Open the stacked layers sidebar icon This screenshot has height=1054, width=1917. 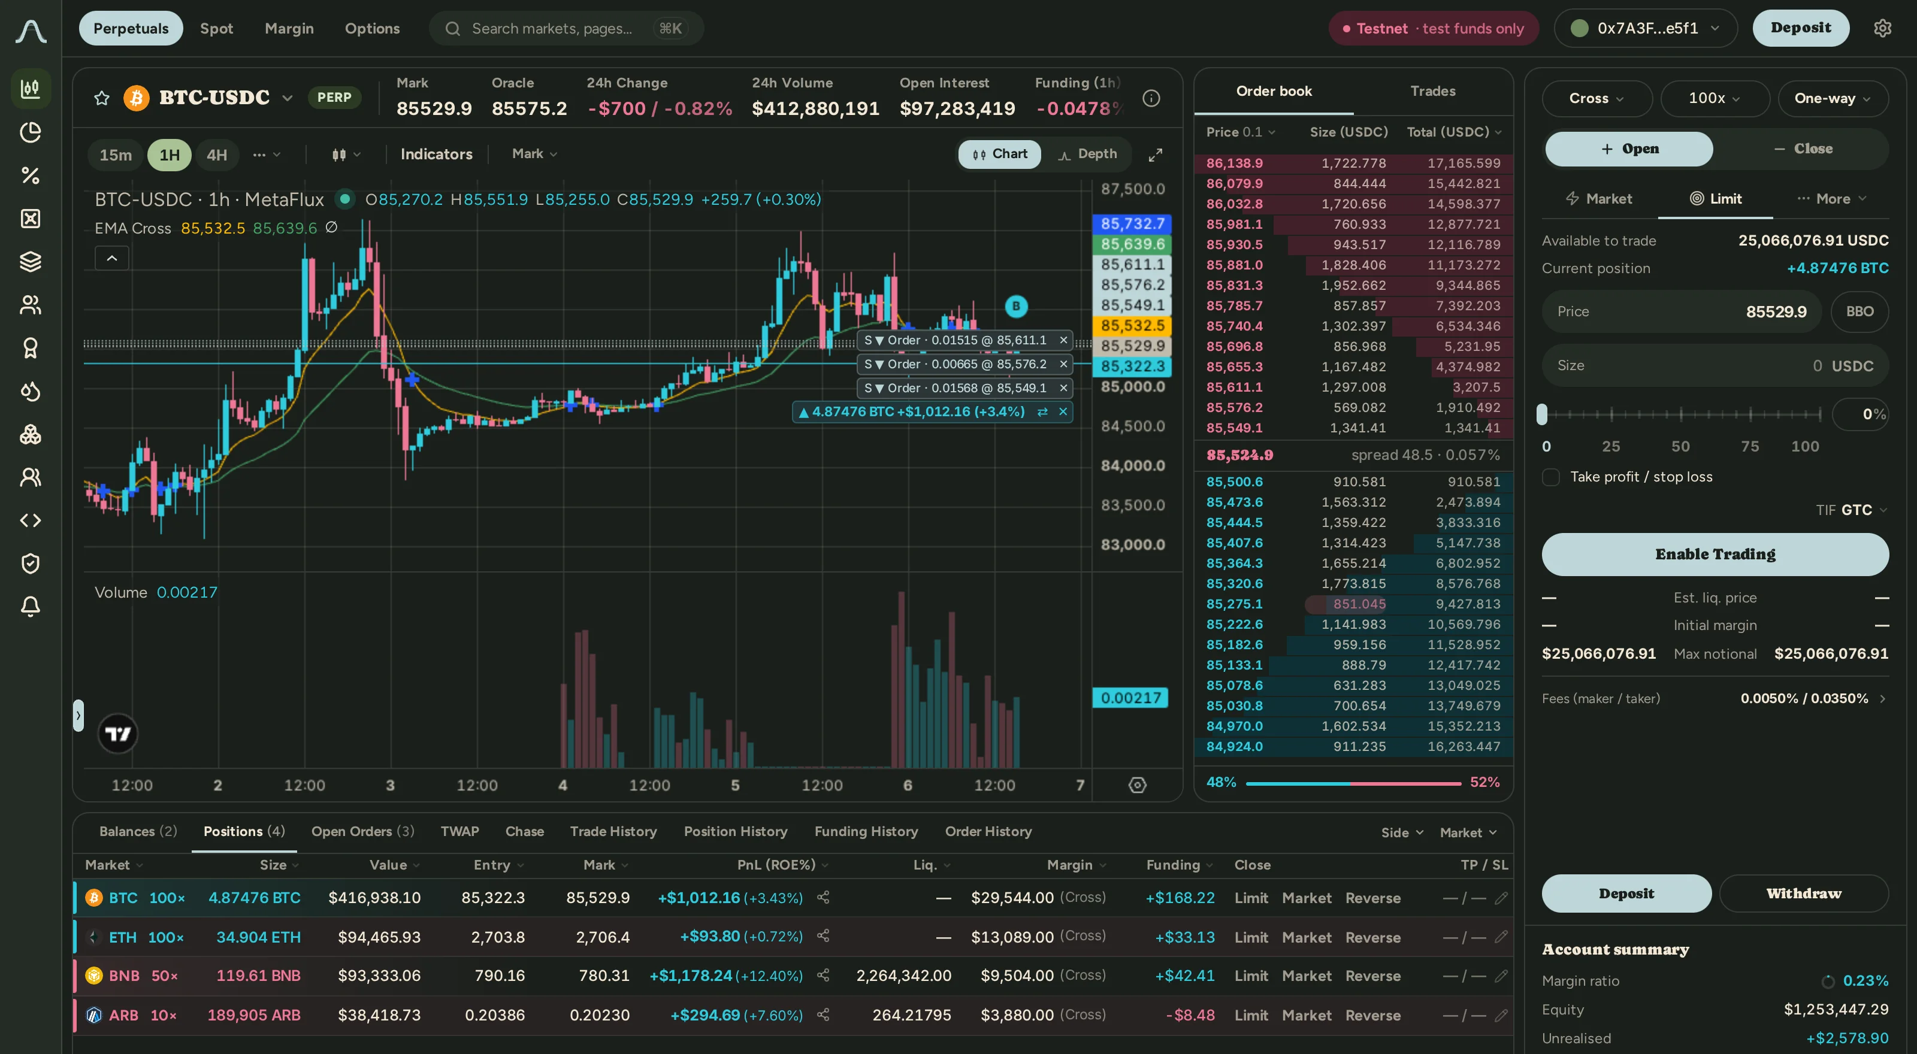(30, 262)
